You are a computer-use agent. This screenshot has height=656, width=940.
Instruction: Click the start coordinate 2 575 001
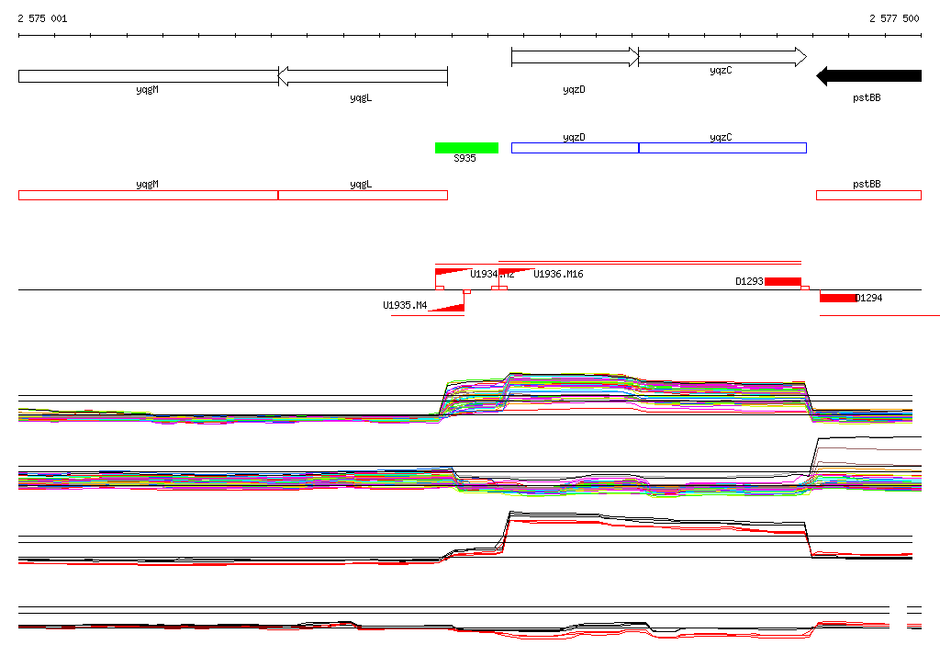42,18
